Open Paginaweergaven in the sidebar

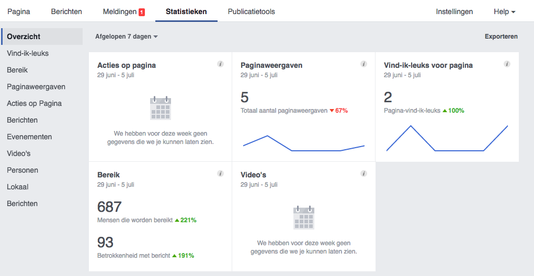point(36,87)
